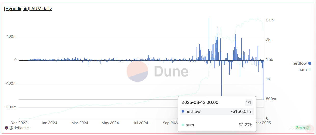The height and width of the screenshot is (135, 316).
Task: Click the Mar 2024 x-axis label
Action: [80, 123]
